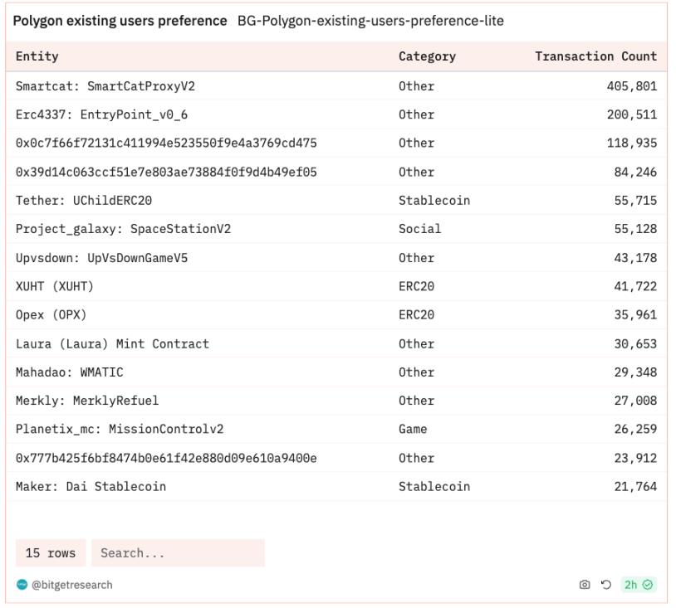Select the Smartcat: SmartCatProxyV2 row

[x=336, y=86]
